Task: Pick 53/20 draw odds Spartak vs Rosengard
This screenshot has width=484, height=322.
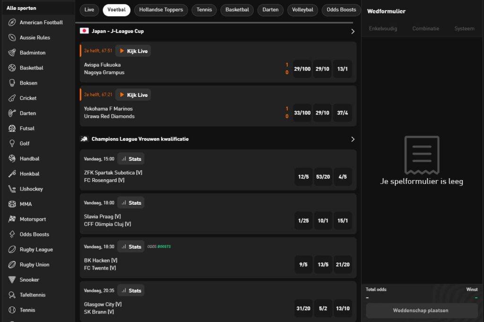Action: (323, 176)
